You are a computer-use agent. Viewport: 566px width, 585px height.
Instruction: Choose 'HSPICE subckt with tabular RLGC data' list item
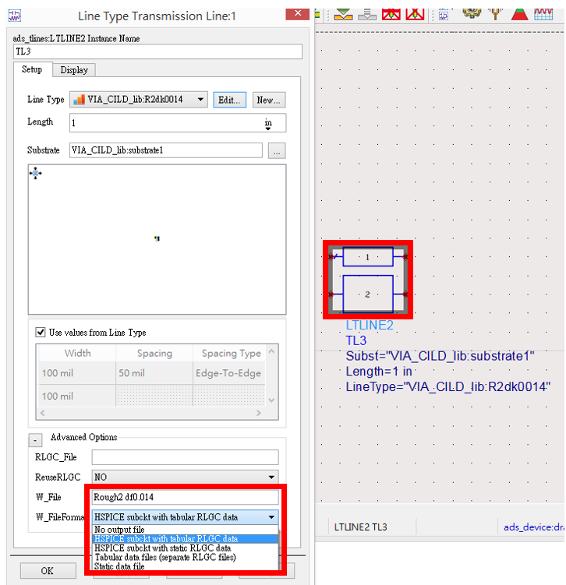[186, 539]
